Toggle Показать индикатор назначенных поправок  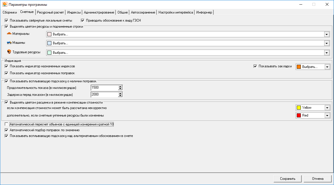6,73
